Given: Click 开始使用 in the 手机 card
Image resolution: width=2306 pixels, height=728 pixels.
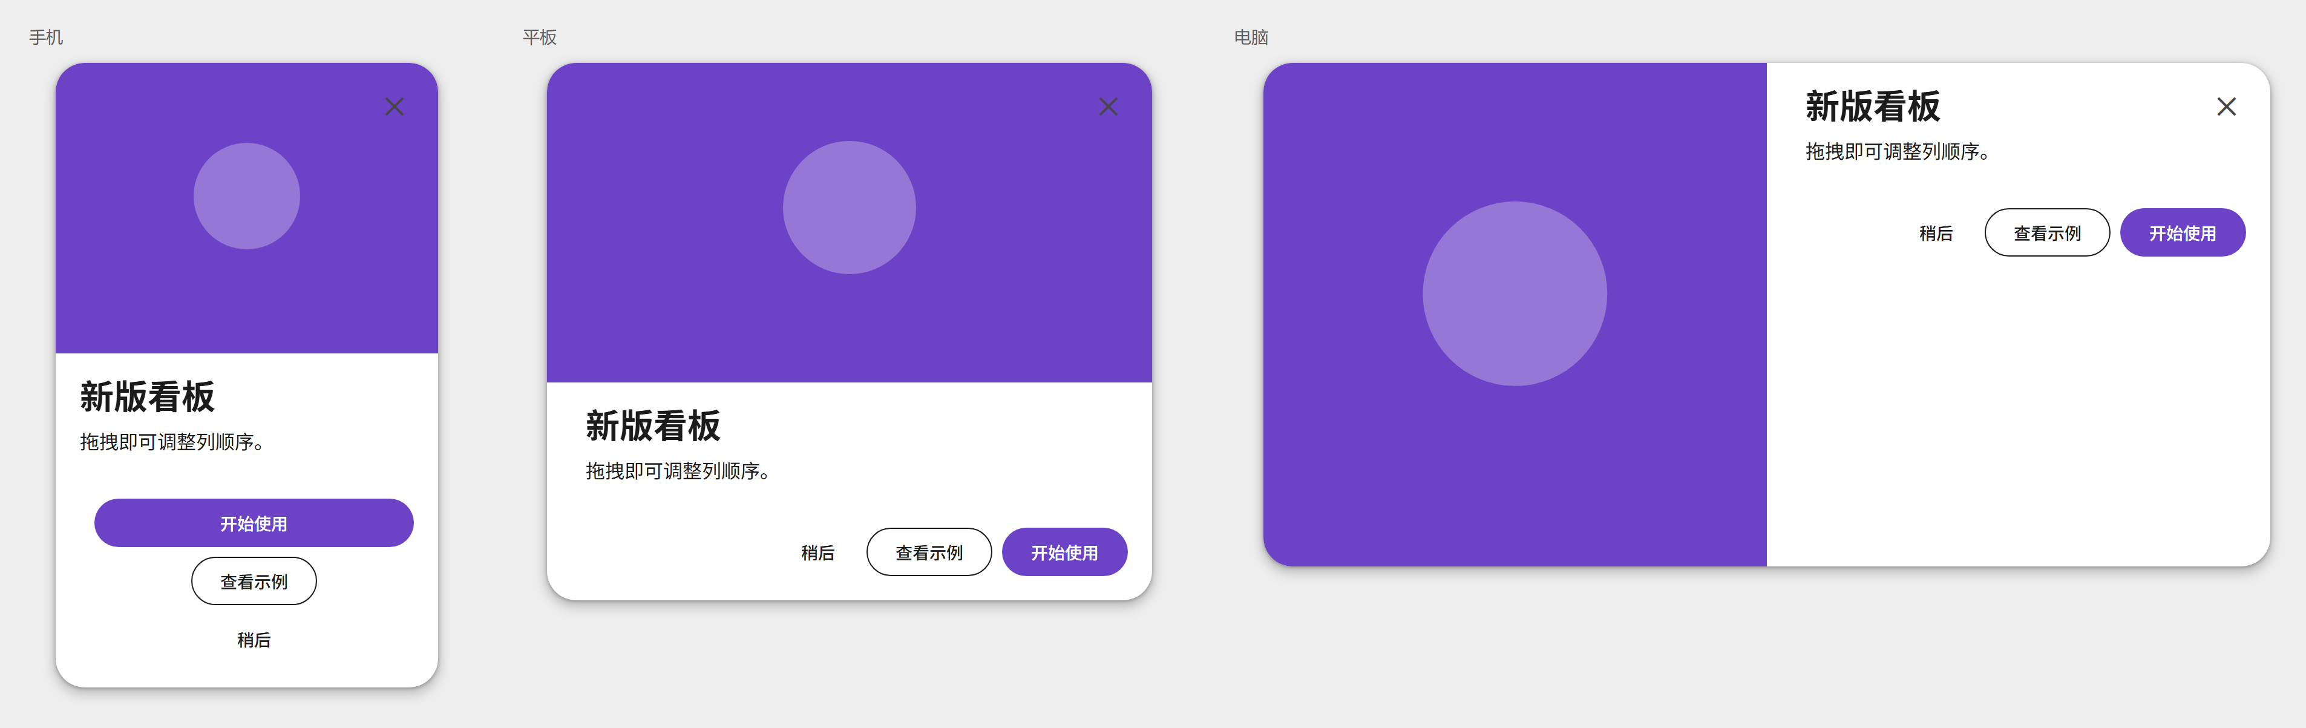Looking at the screenshot, I should click(254, 523).
